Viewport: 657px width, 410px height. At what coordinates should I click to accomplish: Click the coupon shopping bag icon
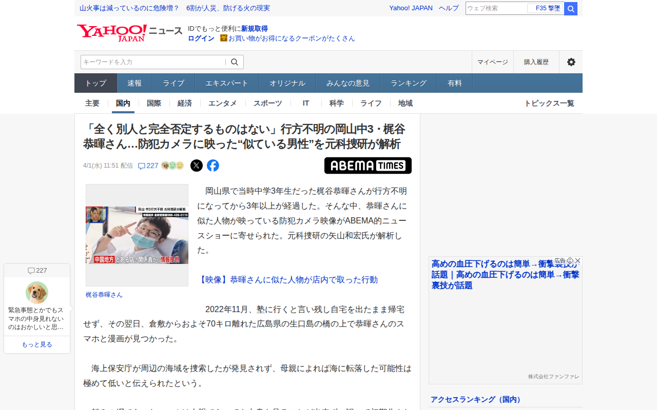click(223, 38)
